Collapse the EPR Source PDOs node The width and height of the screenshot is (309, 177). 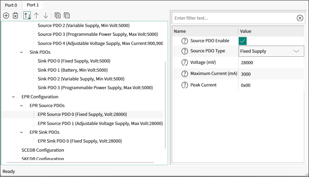[x=22, y=106]
